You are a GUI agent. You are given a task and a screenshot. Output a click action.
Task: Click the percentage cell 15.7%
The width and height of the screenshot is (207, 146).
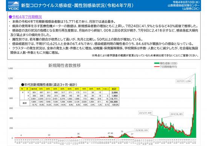click(34, 105)
